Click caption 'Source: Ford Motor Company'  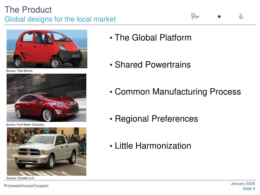pyautogui.click(x=25, y=124)
